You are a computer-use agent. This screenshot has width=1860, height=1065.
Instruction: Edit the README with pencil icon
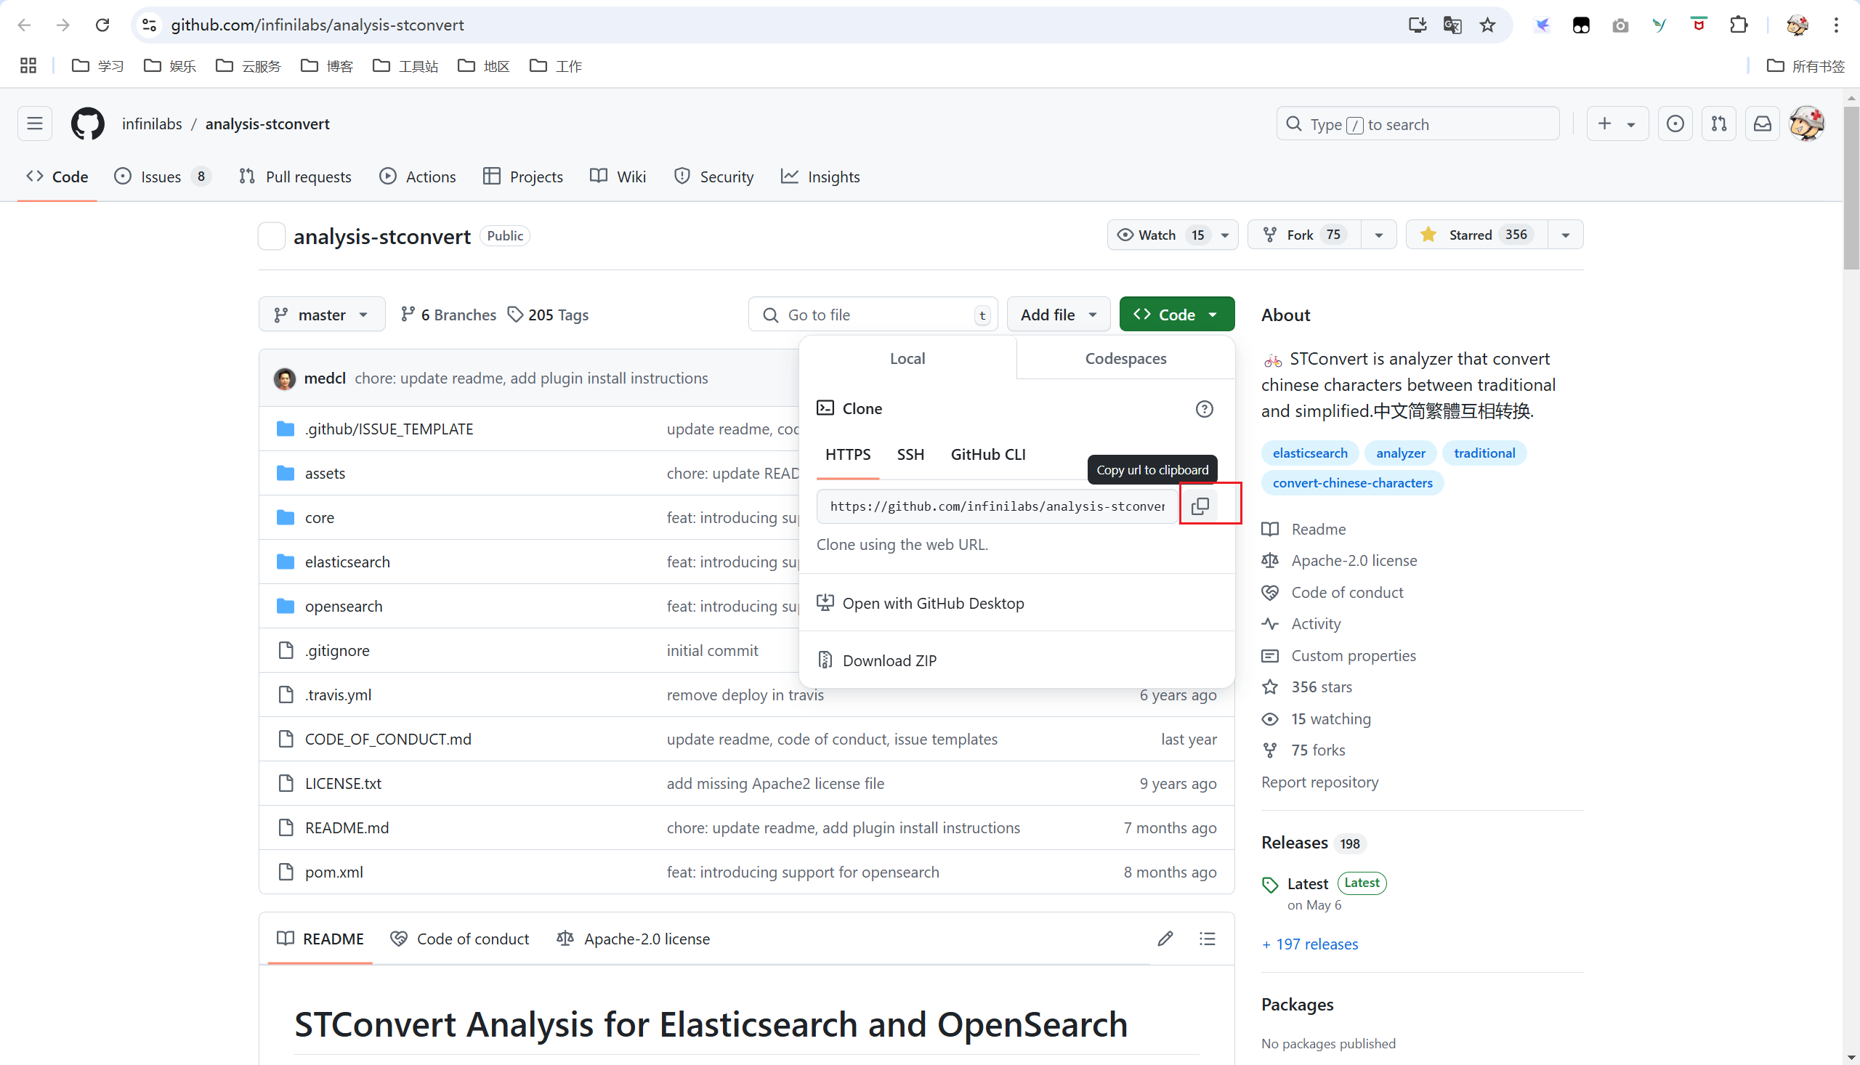1165,939
